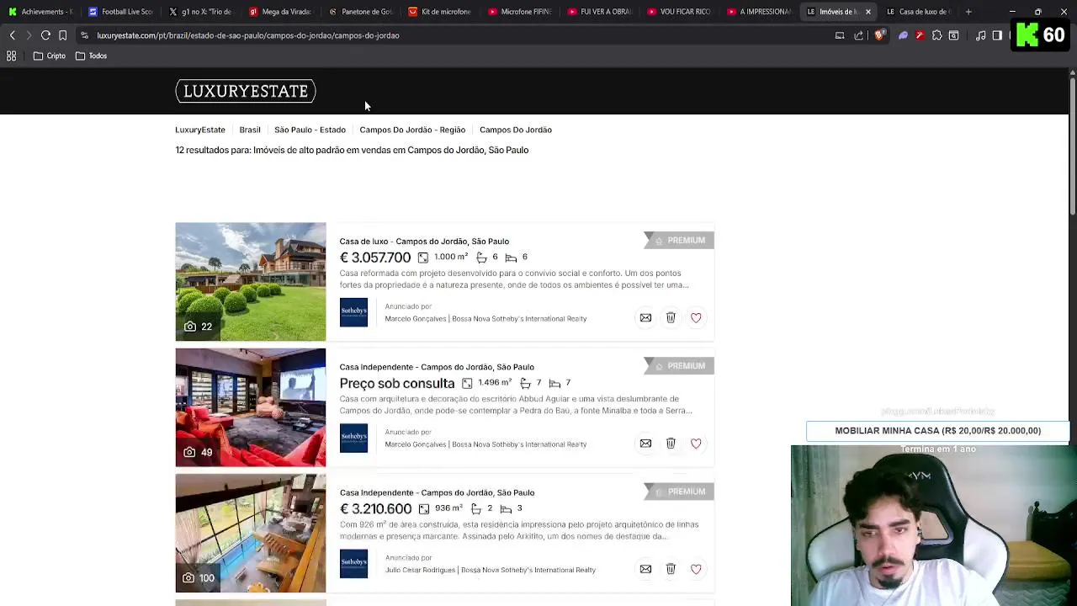Screen dimensions: 1077x606
Task: Open the Campos Do Jordão breadcrumb
Action: coord(516,130)
